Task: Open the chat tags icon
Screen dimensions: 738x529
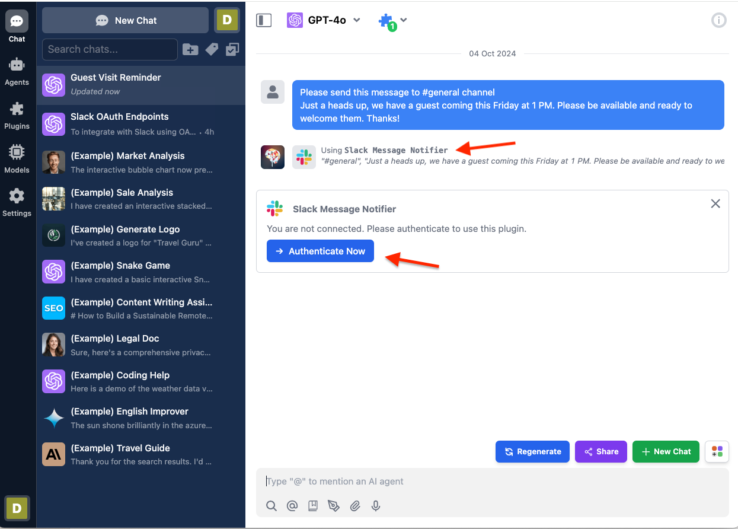Action: click(x=212, y=50)
